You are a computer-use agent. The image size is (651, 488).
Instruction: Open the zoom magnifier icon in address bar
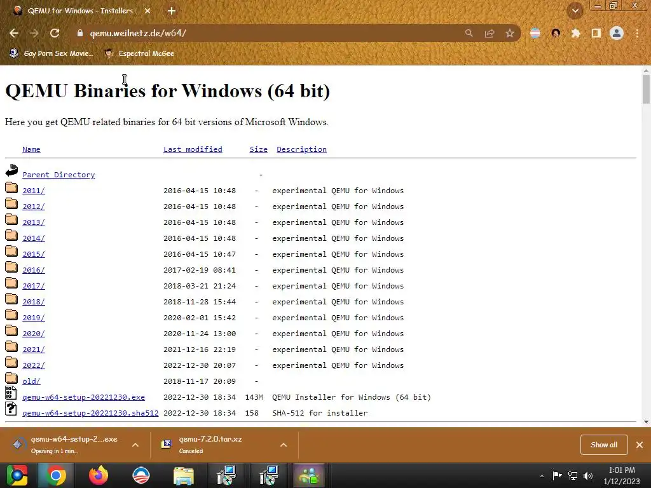pyautogui.click(x=469, y=33)
